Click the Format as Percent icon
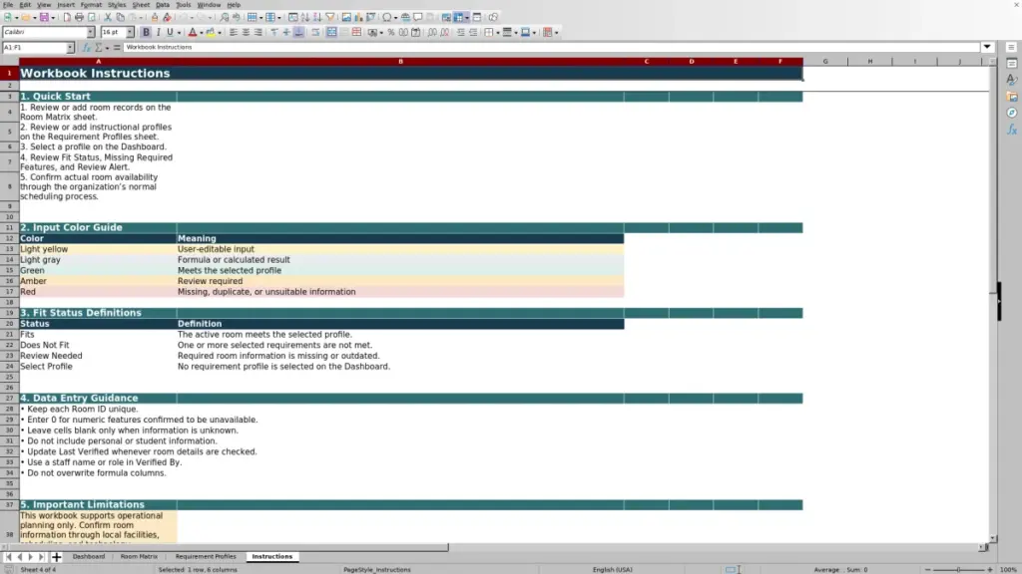Image resolution: width=1022 pixels, height=574 pixels. (x=391, y=32)
